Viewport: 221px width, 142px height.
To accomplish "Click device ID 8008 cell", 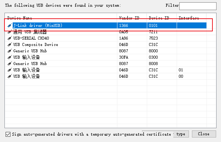I will point(153,64).
